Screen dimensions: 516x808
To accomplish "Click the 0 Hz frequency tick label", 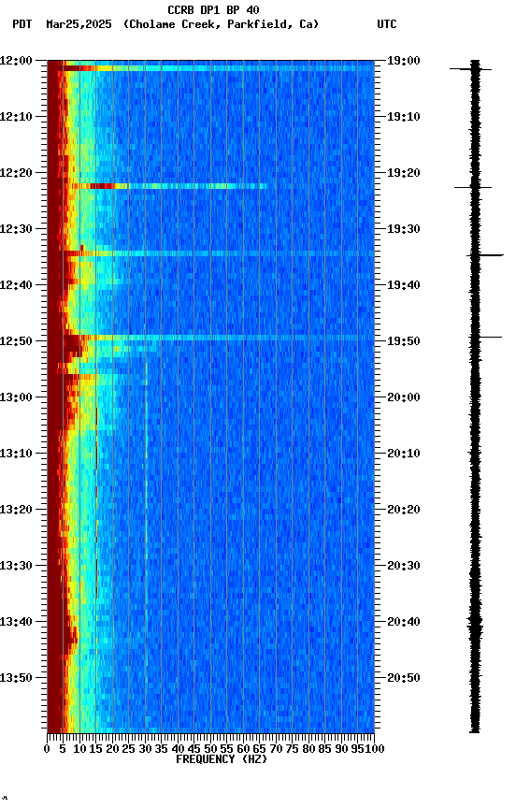I will (x=47, y=749).
